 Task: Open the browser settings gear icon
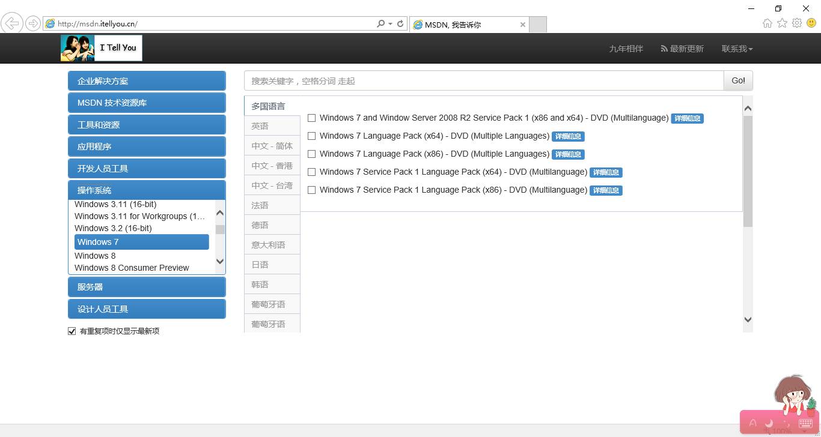pyautogui.click(x=797, y=23)
